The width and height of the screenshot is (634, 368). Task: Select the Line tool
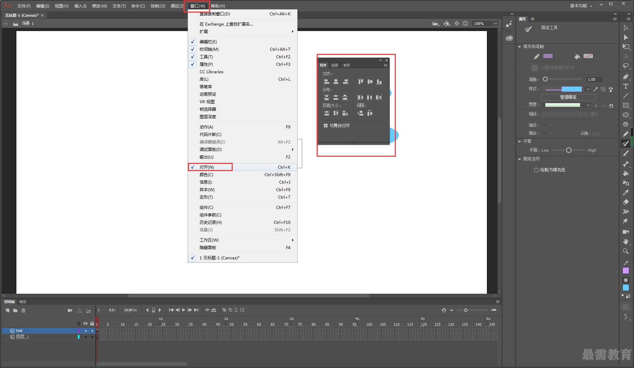click(x=626, y=96)
